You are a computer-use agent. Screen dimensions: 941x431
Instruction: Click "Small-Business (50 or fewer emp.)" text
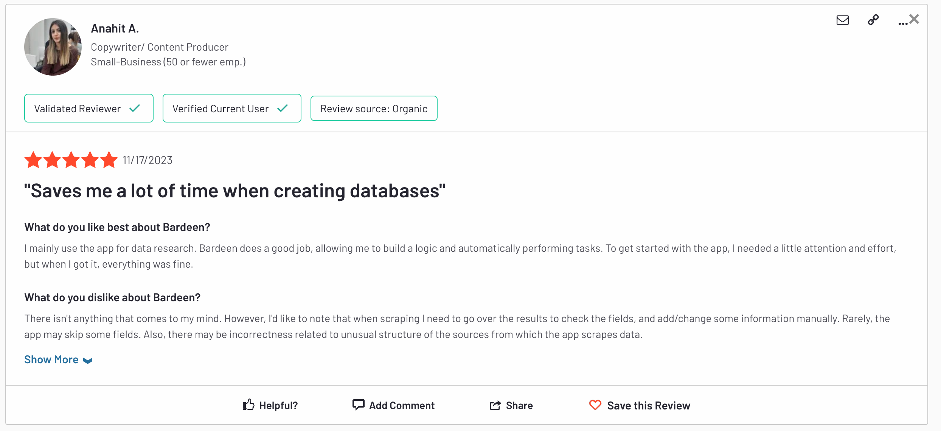[168, 62]
